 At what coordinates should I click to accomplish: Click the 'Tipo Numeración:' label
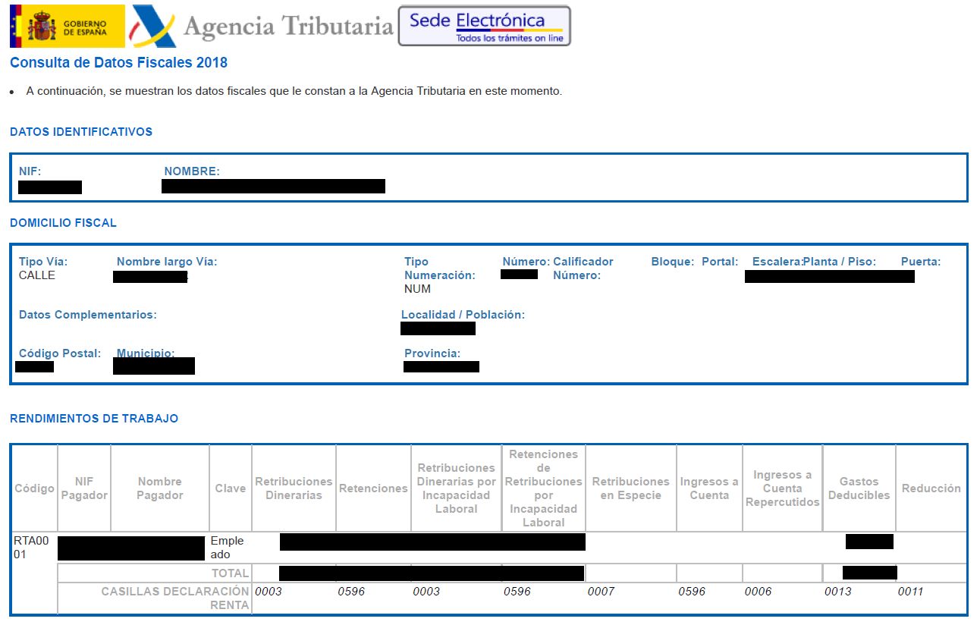point(440,269)
